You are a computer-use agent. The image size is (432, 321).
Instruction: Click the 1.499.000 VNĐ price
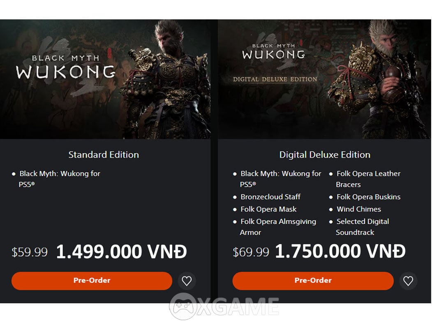(x=122, y=251)
